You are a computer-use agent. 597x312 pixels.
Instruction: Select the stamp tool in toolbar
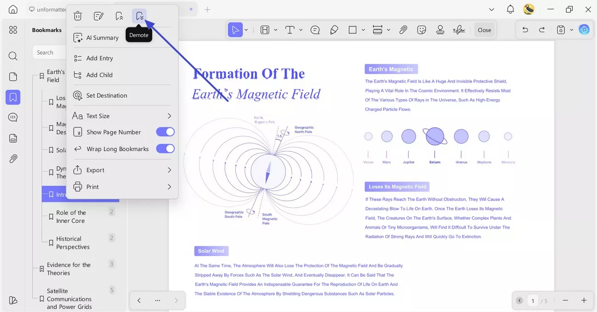pos(440,30)
